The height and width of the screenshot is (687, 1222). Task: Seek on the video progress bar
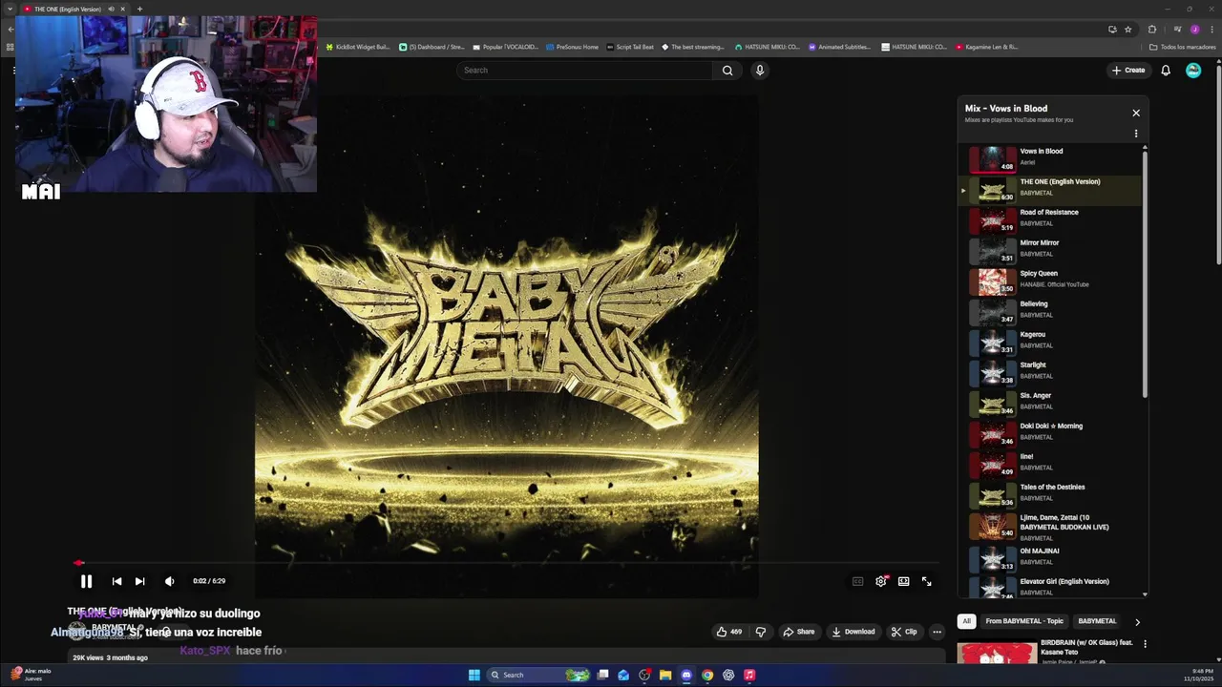tap(506, 563)
